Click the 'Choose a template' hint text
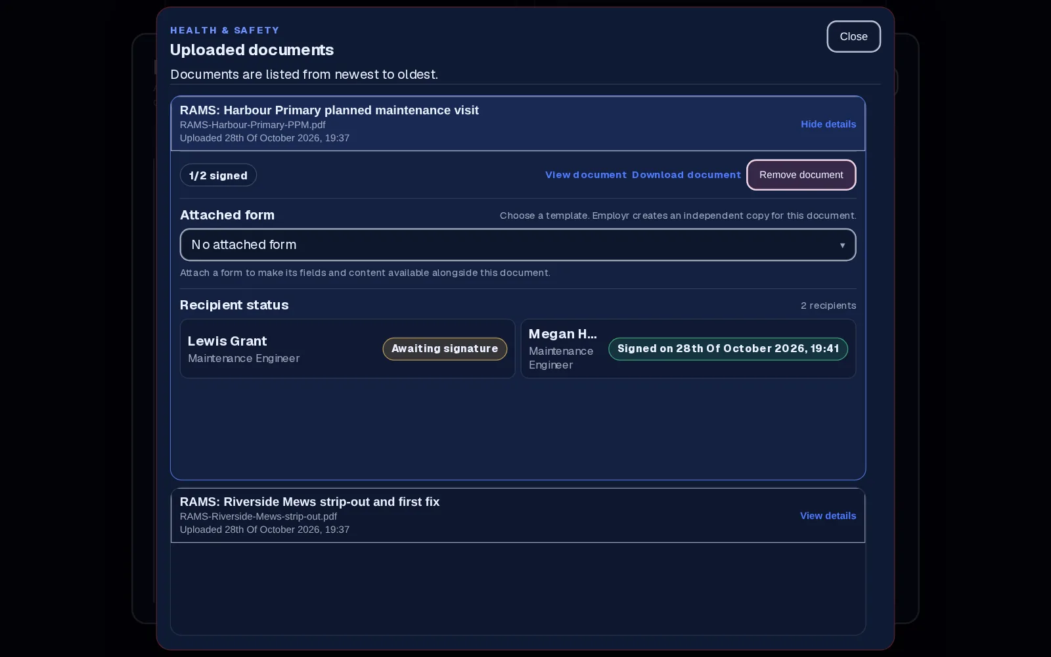Image resolution: width=1051 pixels, height=657 pixels. point(678,215)
